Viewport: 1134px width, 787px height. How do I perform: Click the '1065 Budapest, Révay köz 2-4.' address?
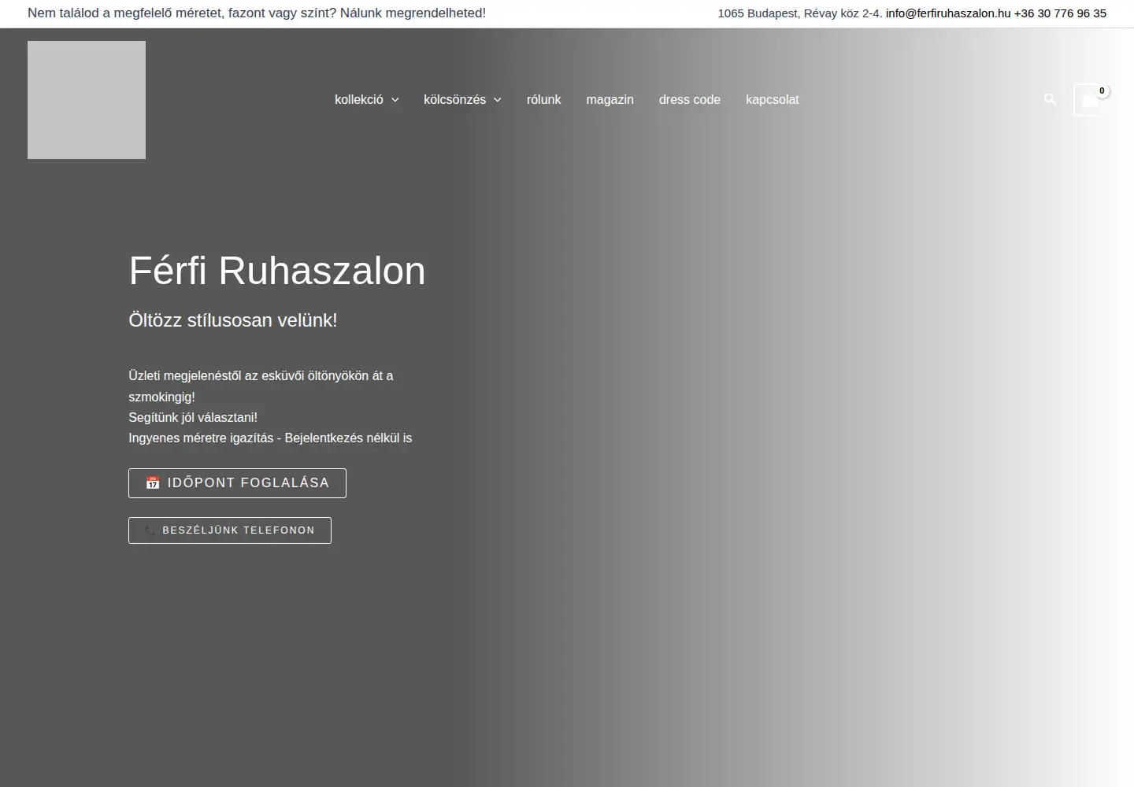point(800,13)
